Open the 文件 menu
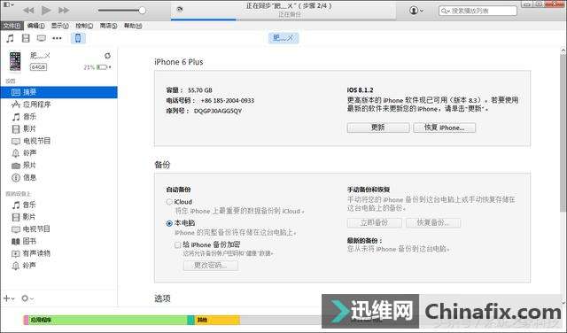The height and width of the screenshot is (333, 567). click(12, 26)
